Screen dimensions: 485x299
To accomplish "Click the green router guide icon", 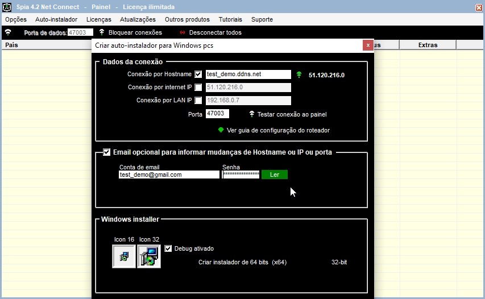I will coord(221,130).
